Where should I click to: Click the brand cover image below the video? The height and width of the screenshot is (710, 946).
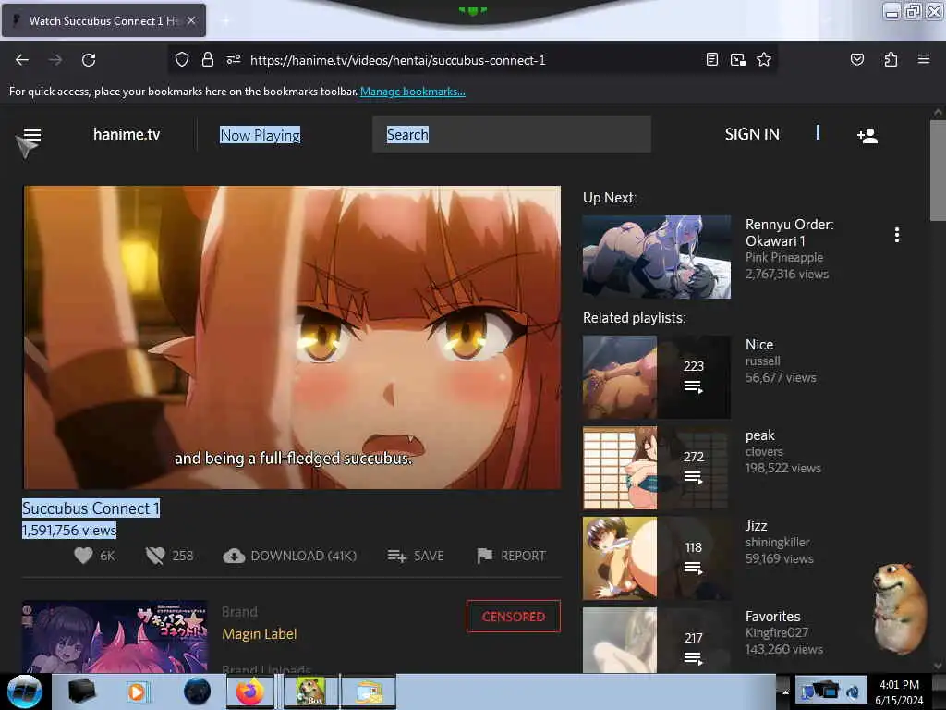click(115, 636)
